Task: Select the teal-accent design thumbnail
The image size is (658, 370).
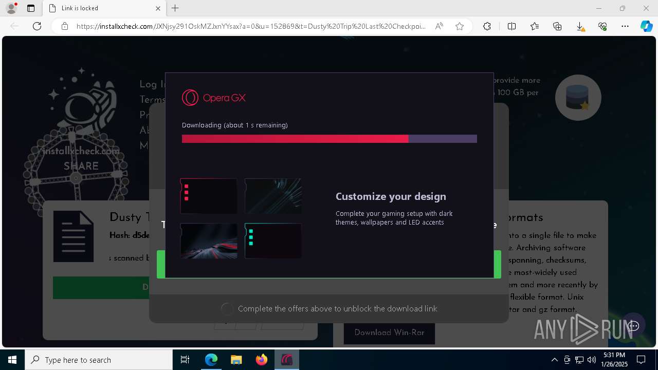Action: click(x=273, y=240)
